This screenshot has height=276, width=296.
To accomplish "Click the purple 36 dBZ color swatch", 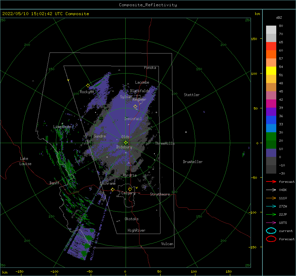I will pos(271,112).
